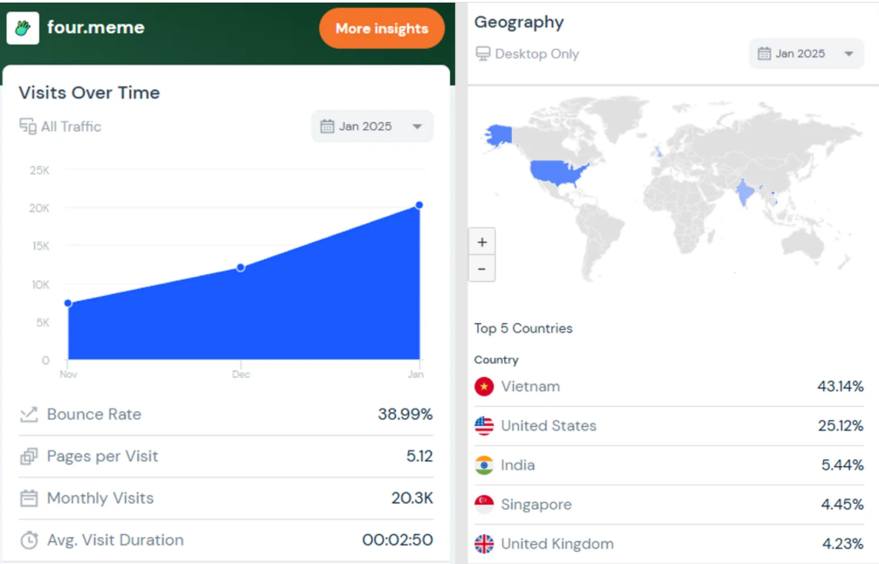Click the December data point on chart

[241, 267]
